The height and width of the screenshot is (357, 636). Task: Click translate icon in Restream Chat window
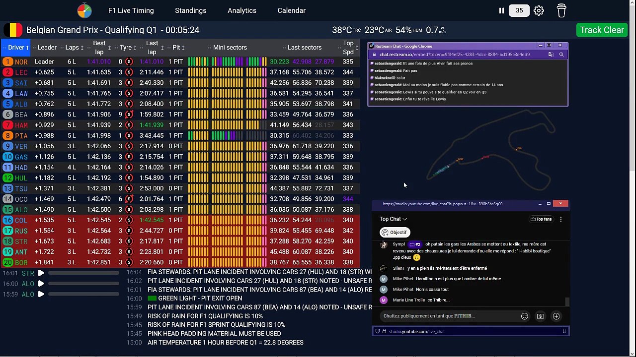[x=551, y=55]
